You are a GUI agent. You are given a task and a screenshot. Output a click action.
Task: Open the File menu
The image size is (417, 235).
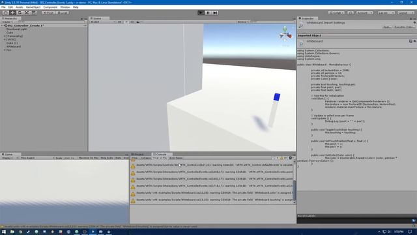(x=3, y=7)
